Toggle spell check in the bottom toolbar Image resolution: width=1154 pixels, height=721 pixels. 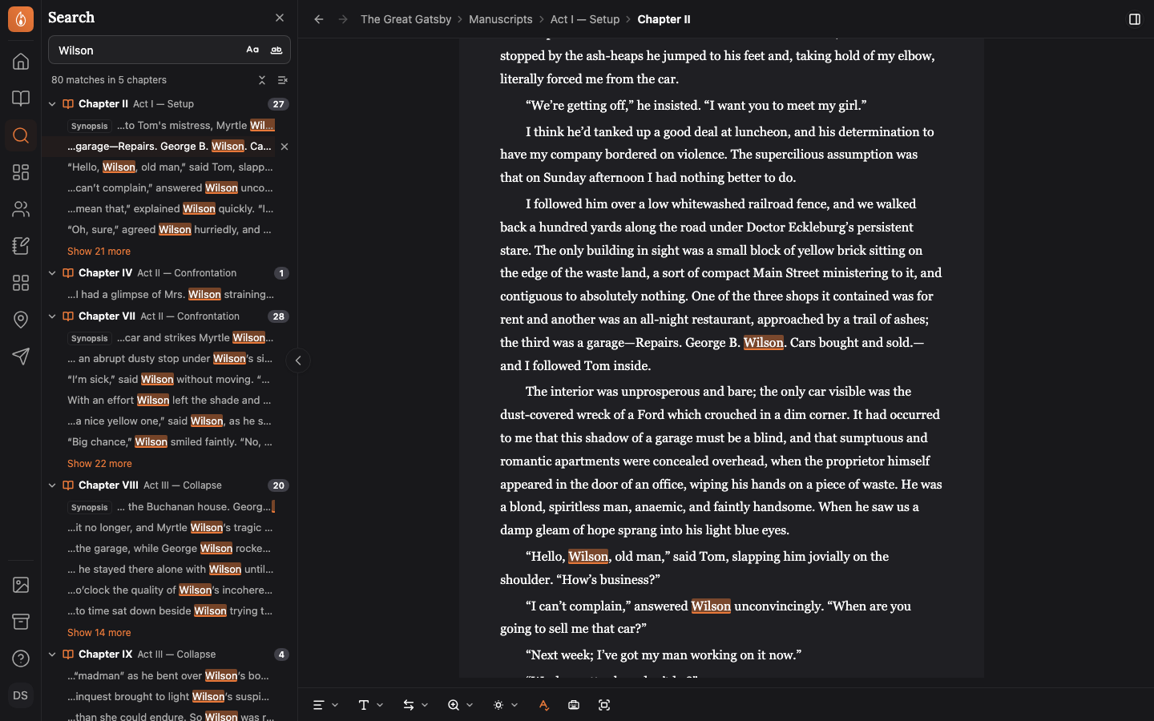pos(543,705)
